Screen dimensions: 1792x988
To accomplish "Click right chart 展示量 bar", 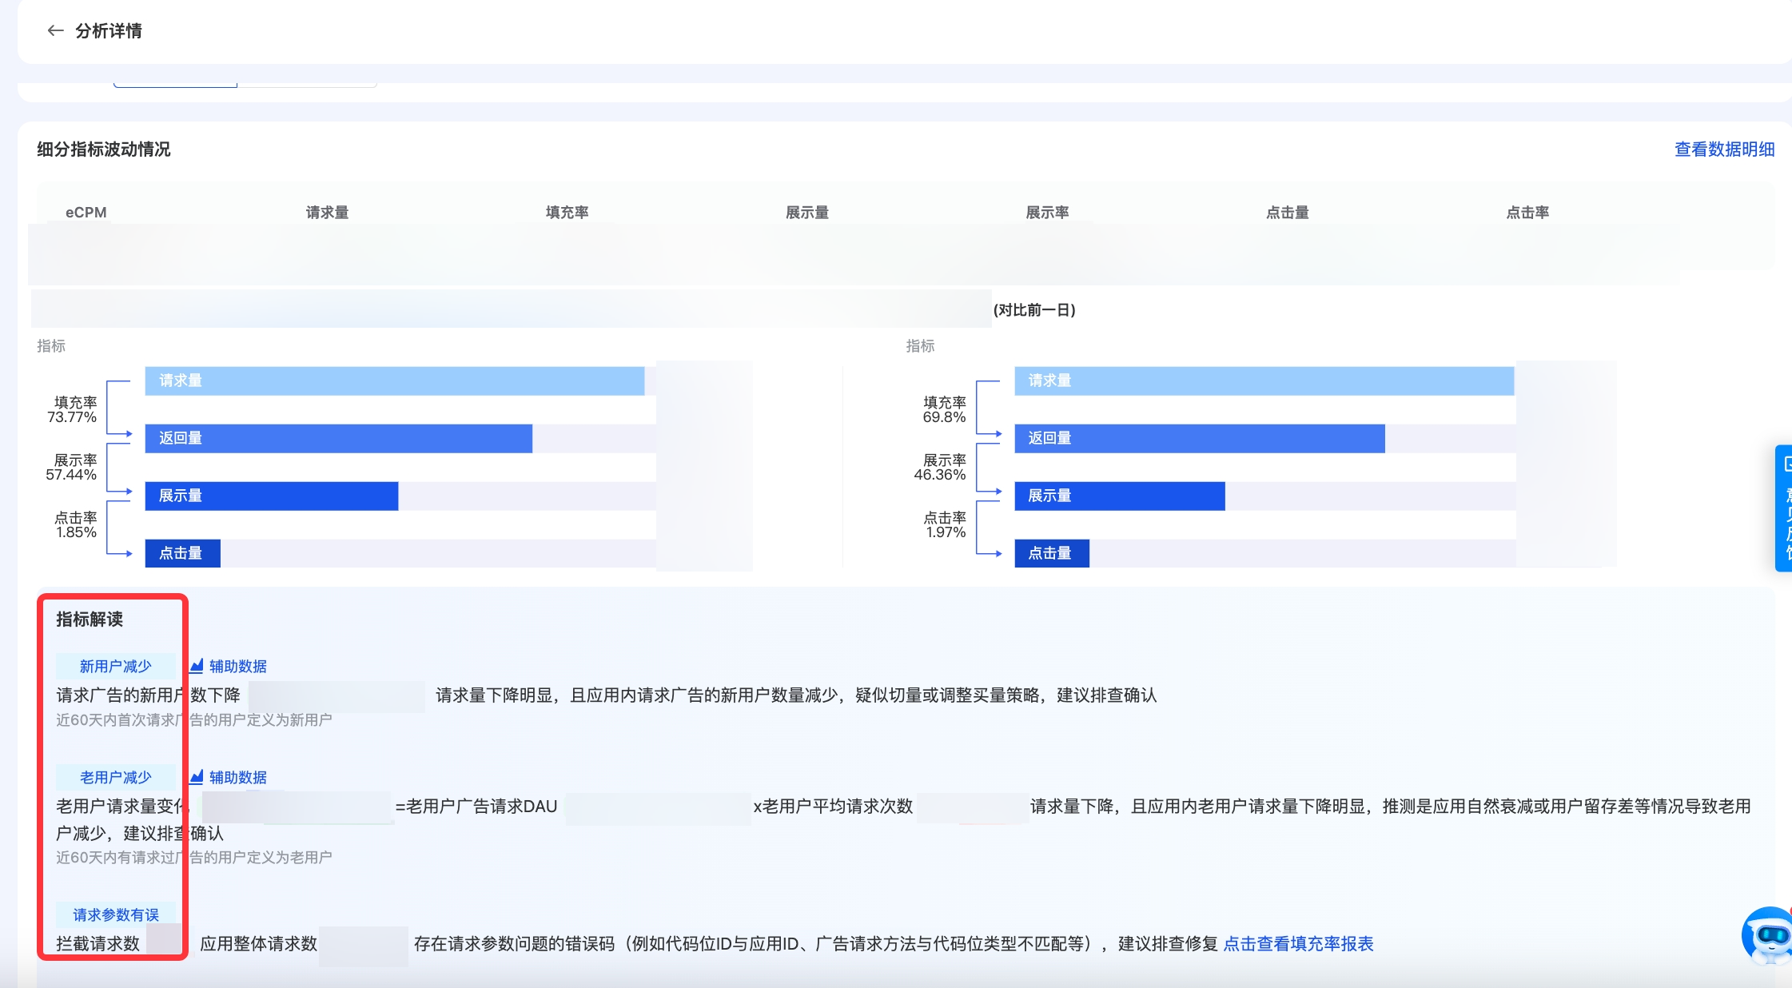I will [x=1119, y=496].
